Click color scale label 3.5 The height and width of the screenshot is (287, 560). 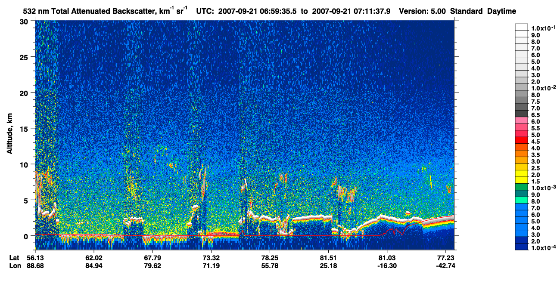536,154
